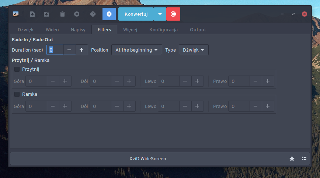Minimize the converter window
The height and width of the screenshot is (178, 320).
[282, 14]
